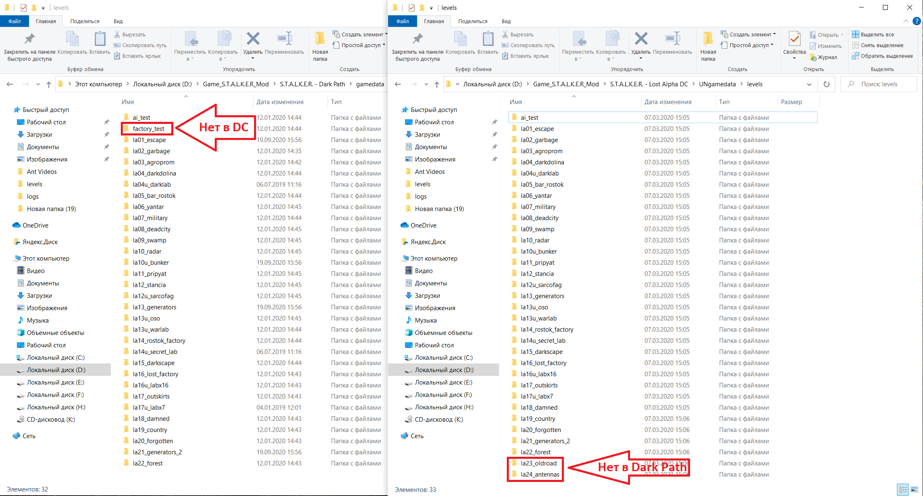
Task: Sort by Имя column in left window
Action: (128, 102)
